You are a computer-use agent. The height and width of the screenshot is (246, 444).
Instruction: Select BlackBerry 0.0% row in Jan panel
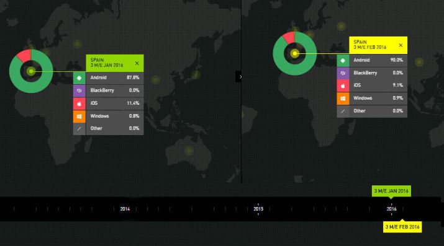(x=109, y=90)
